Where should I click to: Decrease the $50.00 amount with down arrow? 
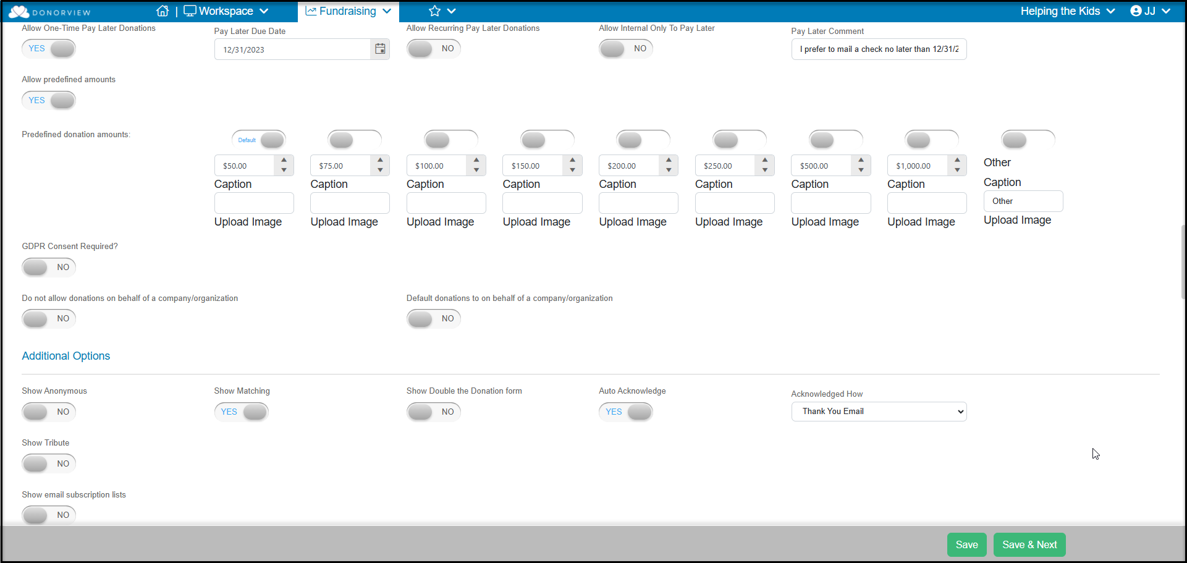[x=284, y=170]
